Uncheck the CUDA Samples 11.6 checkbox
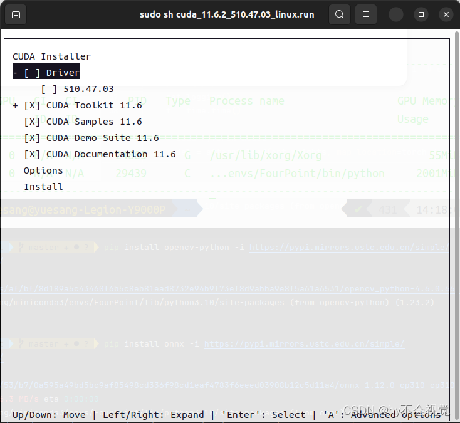The height and width of the screenshot is (423, 460). tap(32, 122)
